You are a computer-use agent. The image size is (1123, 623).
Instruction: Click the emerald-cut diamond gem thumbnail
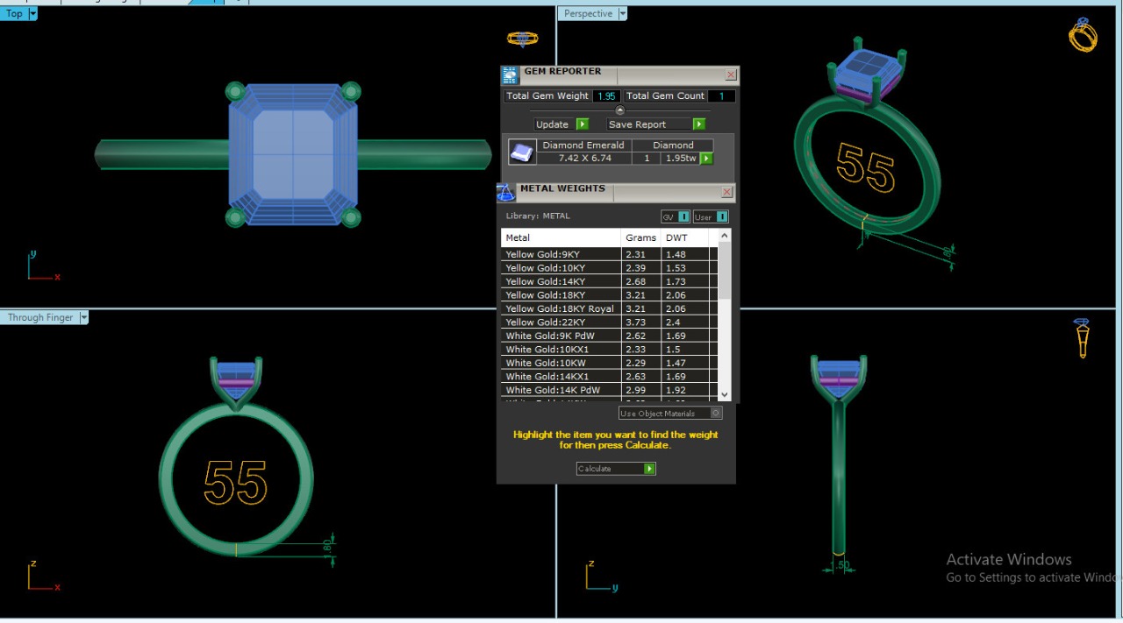pyautogui.click(x=522, y=152)
